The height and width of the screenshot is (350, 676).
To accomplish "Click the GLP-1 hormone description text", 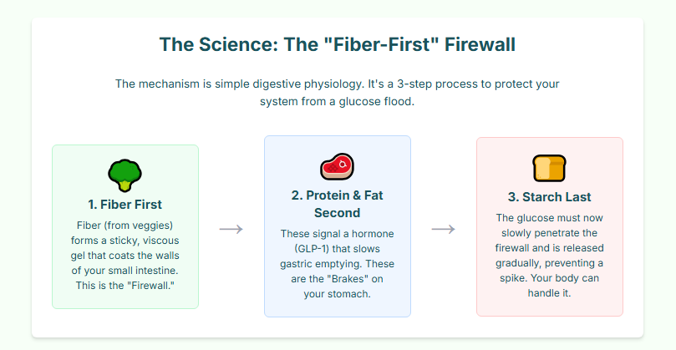I will click(338, 256).
